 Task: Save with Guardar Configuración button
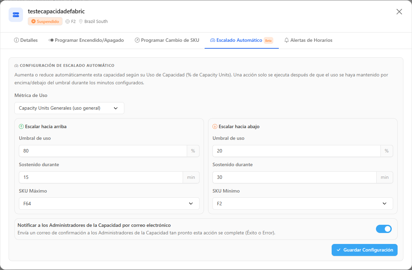pos(365,250)
